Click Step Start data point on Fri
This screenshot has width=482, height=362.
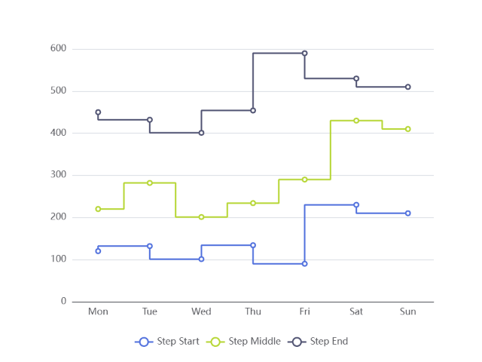[x=305, y=264]
